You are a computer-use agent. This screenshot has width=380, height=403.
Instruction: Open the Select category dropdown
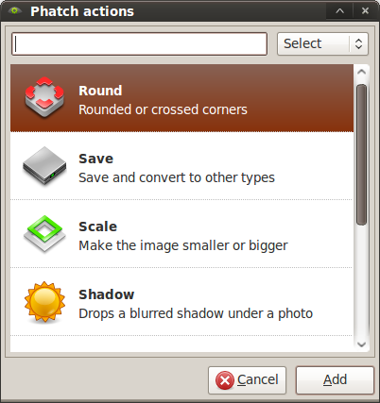(322, 43)
